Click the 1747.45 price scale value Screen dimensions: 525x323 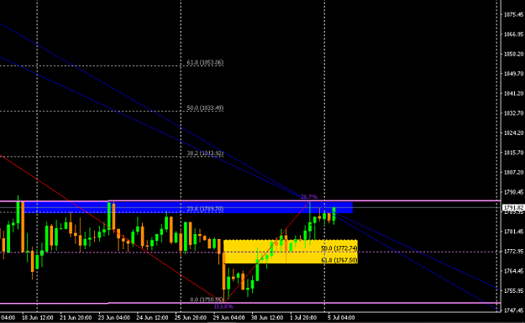(513, 310)
